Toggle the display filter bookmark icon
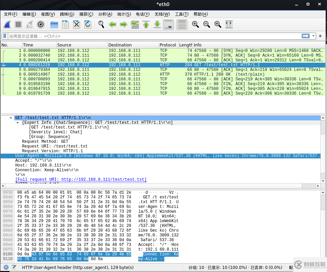Image resolution: width=327 pixels, height=272 pixels. (x=5, y=36)
